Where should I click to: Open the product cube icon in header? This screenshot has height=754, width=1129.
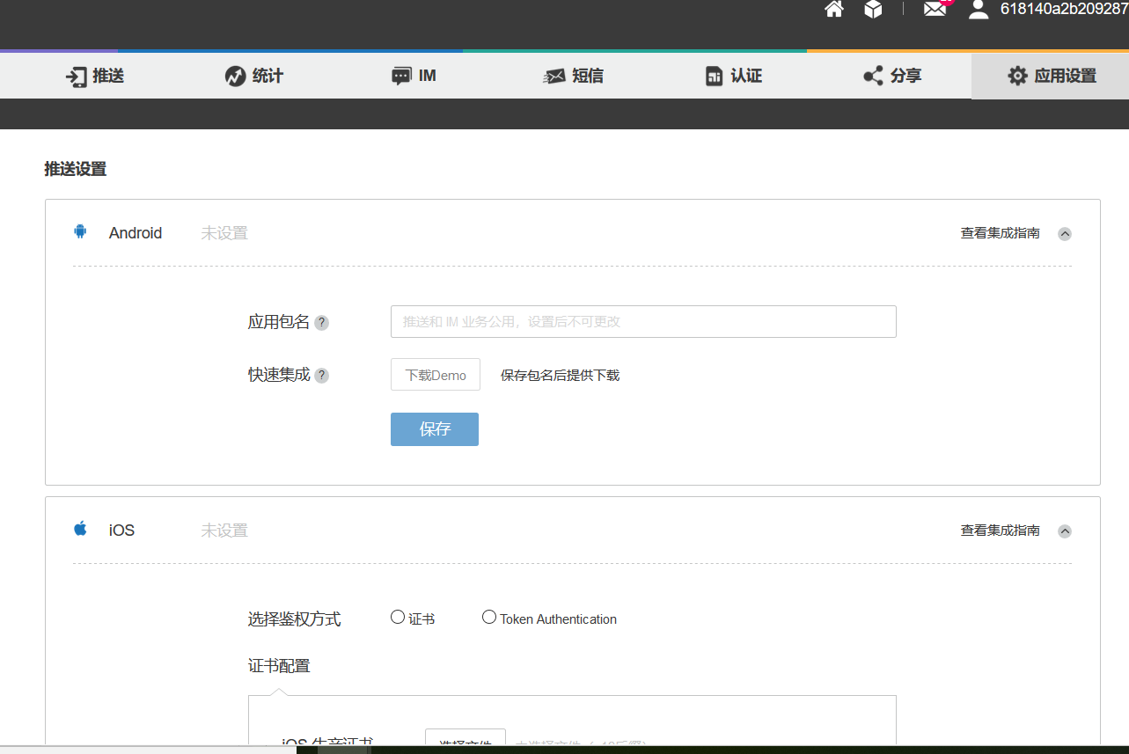click(873, 11)
